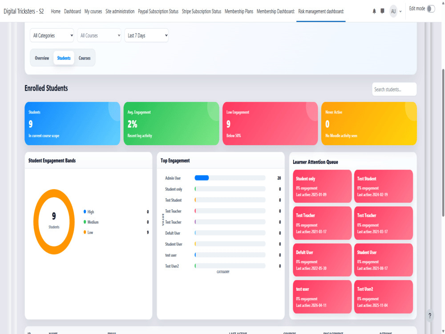Open the notifications bell icon

point(374,12)
